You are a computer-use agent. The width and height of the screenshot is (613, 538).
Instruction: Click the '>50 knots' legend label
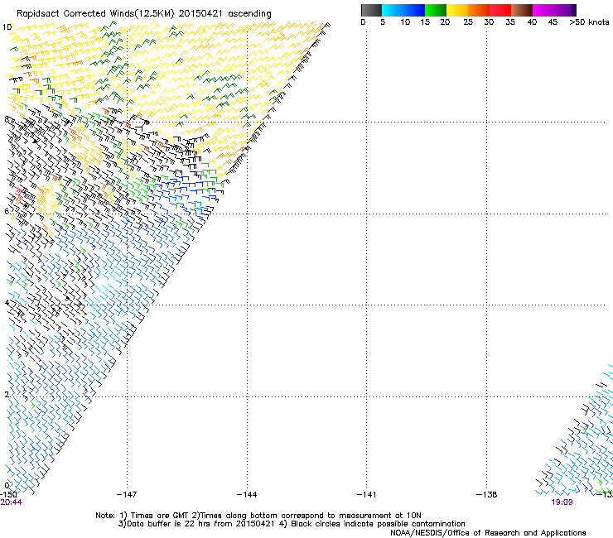pos(589,22)
